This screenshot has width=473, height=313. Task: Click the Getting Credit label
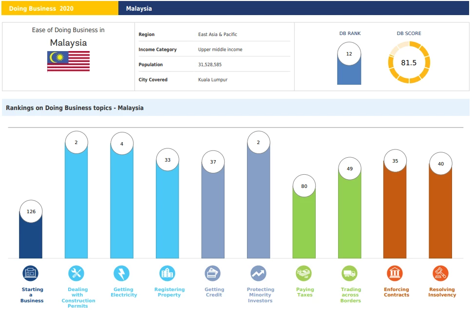(214, 292)
